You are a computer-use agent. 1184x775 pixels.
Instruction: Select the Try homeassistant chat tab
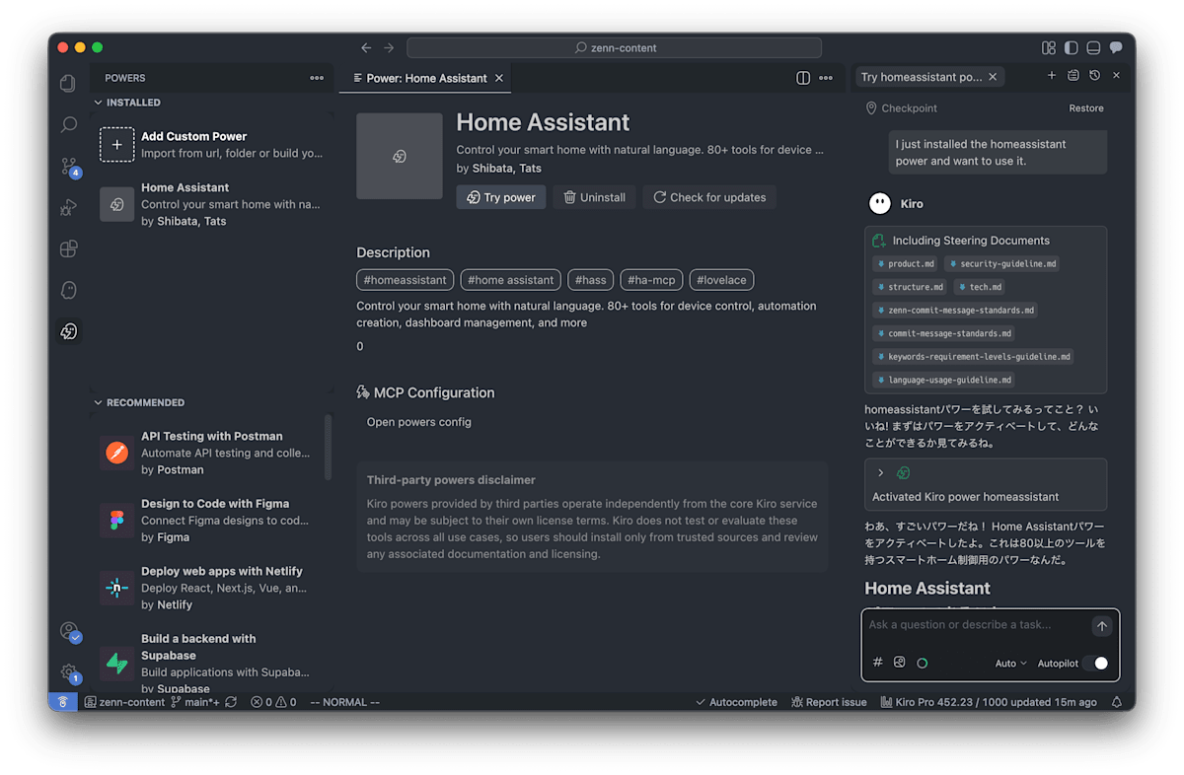pos(929,77)
